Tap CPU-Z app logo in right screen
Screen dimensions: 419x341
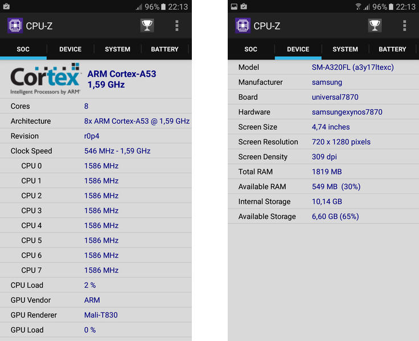click(x=243, y=26)
